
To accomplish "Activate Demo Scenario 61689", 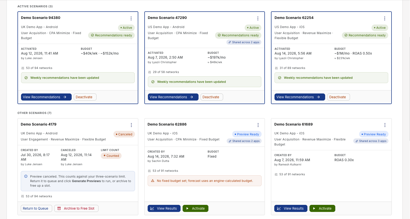I will 322,208.
